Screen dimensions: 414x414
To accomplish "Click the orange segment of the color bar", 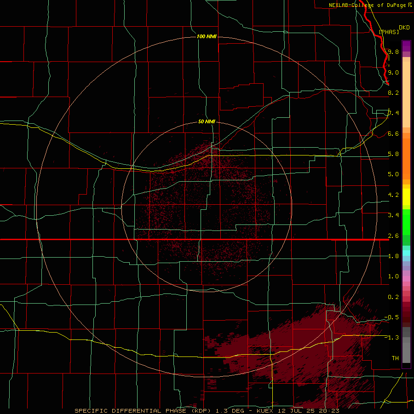I will click(406, 159).
